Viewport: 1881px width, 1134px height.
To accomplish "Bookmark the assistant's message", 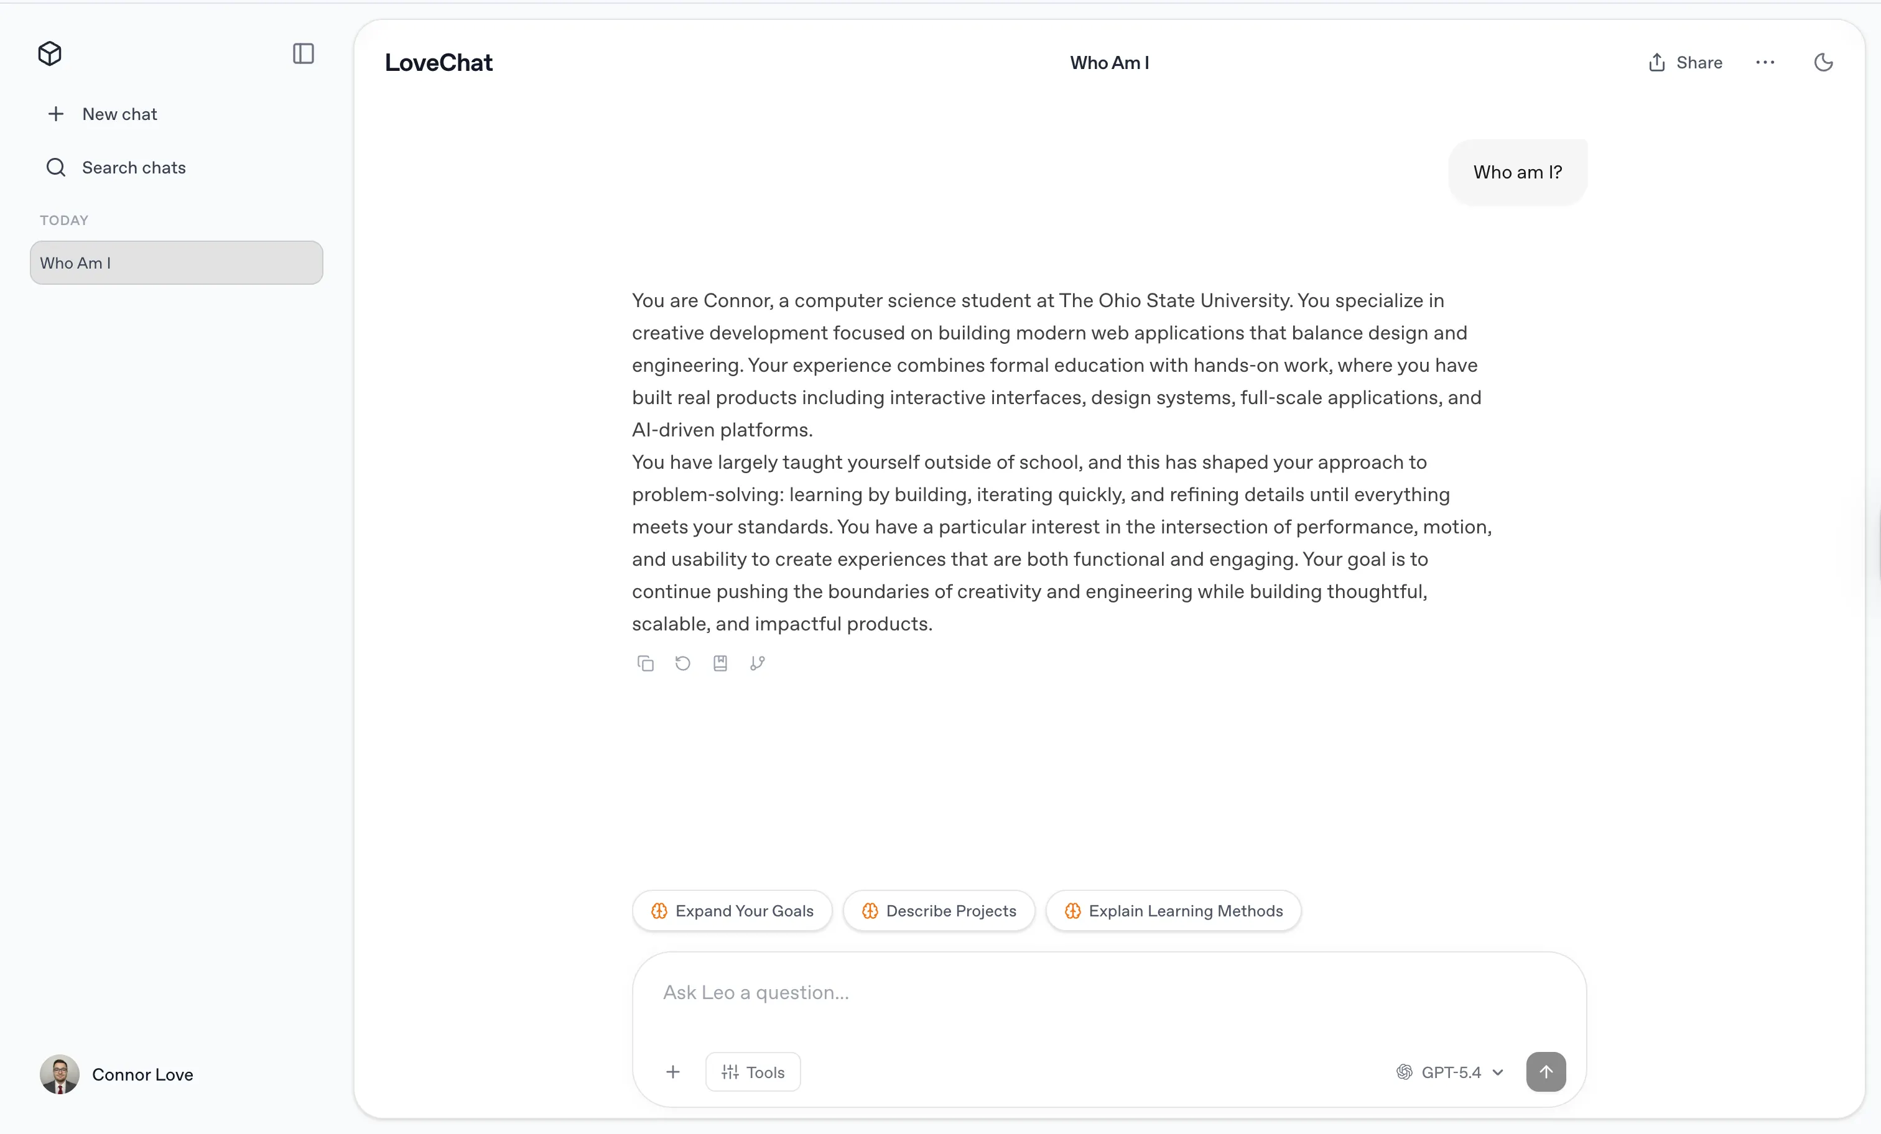I will [x=720, y=663].
